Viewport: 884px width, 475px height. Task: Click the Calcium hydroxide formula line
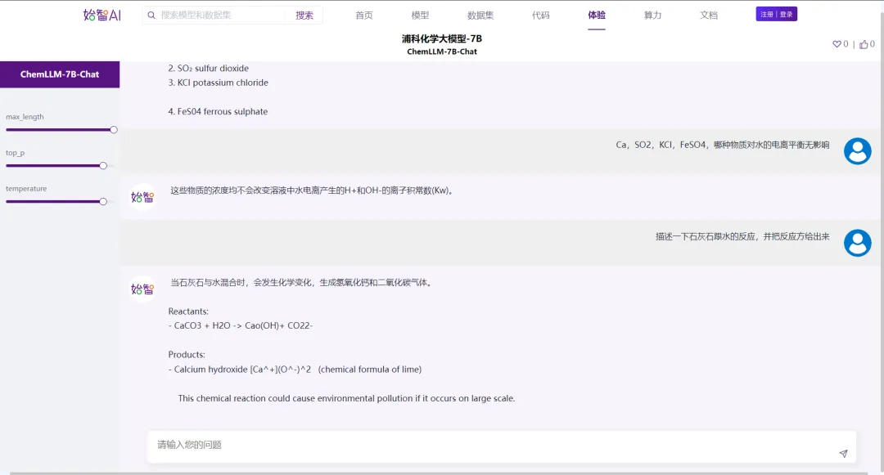(x=295, y=370)
